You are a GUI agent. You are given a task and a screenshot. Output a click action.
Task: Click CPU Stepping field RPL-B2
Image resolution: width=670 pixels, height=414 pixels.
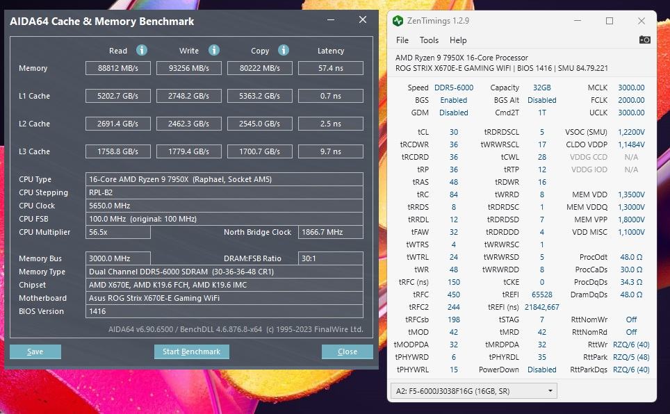tap(224, 192)
